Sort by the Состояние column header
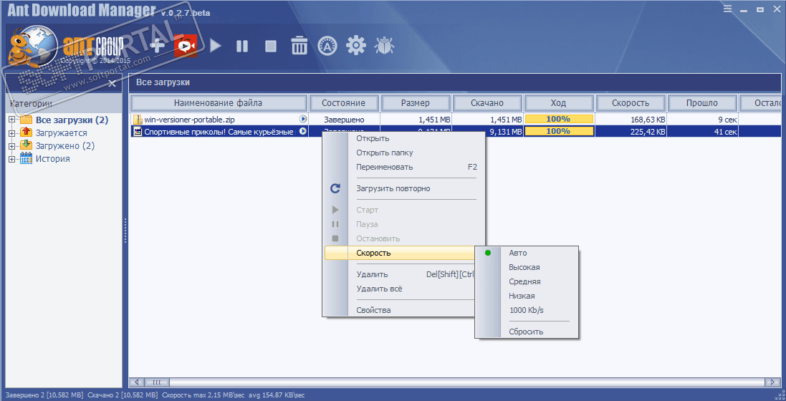This screenshot has height=401, width=786. [x=344, y=103]
